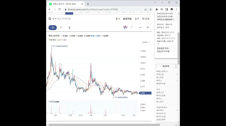Zoom out chart with minus icon
The height and width of the screenshot is (126, 226).
point(140,27)
